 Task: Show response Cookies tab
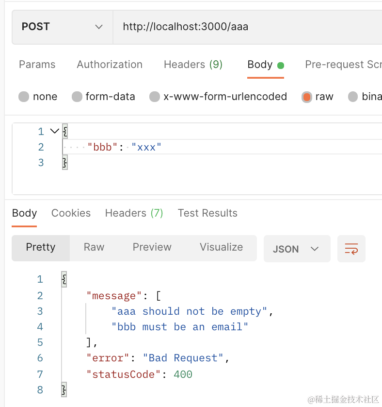71,213
